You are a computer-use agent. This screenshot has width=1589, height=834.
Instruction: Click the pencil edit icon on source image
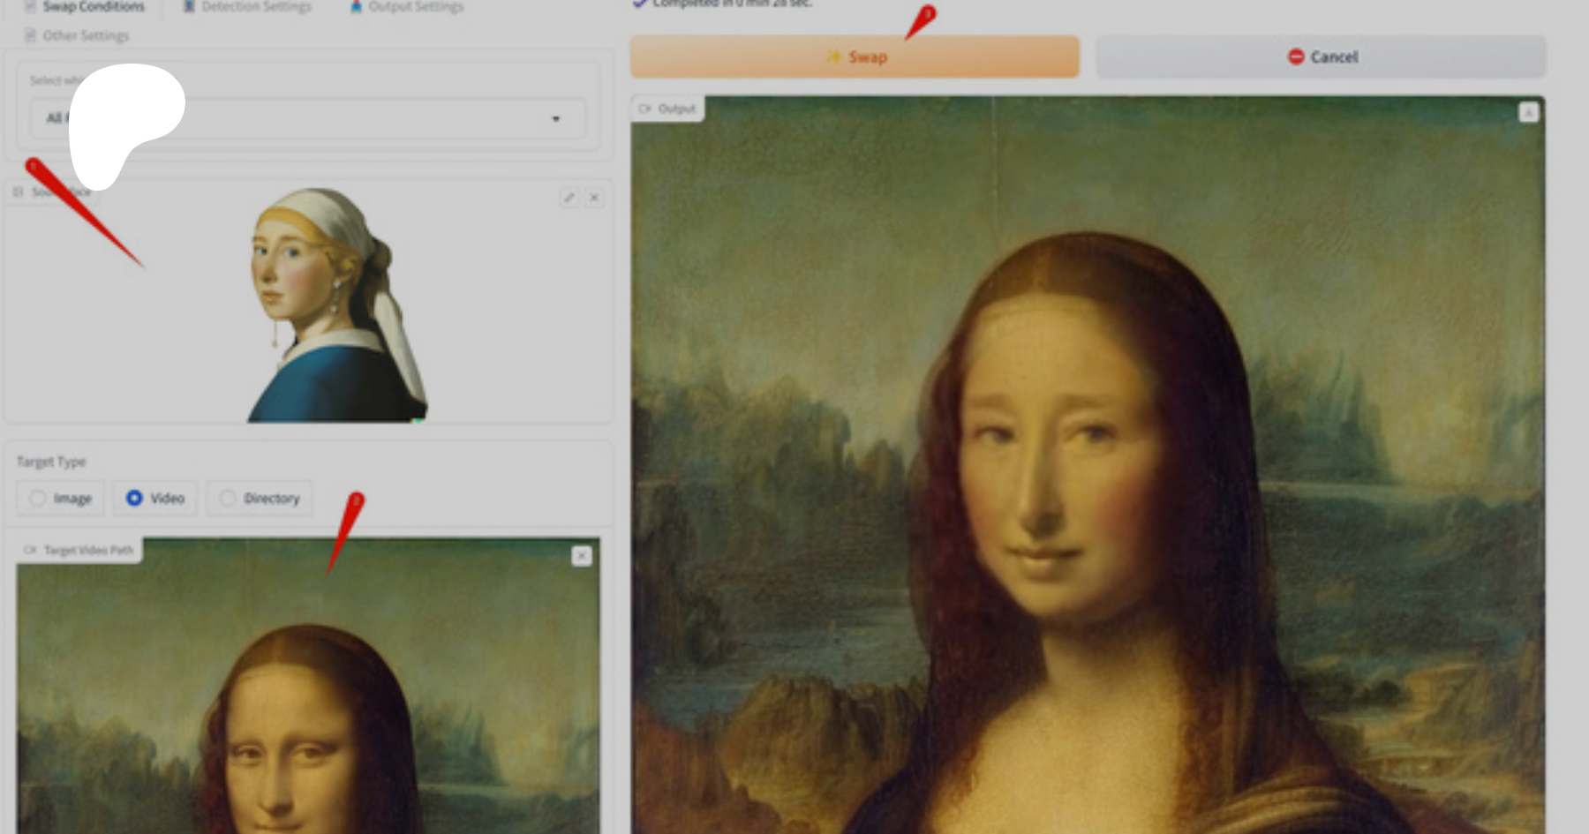point(569,198)
